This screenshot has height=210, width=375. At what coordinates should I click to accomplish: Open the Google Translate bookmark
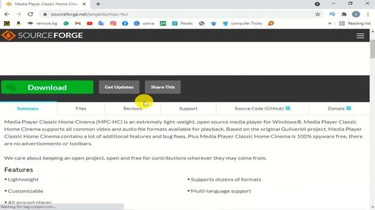click(x=101, y=23)
